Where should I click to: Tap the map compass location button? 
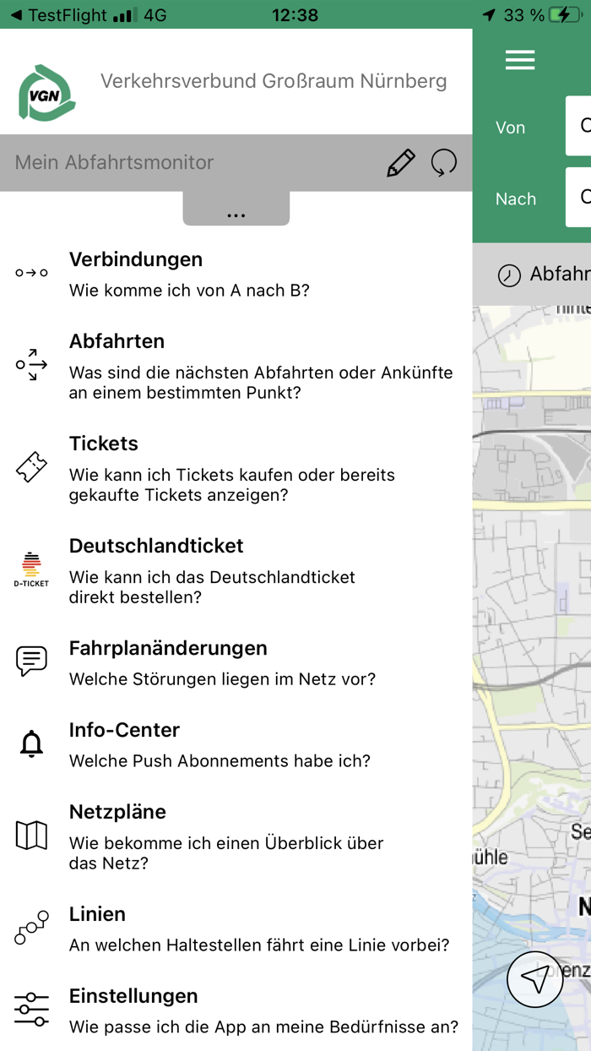tap(534, 978)
